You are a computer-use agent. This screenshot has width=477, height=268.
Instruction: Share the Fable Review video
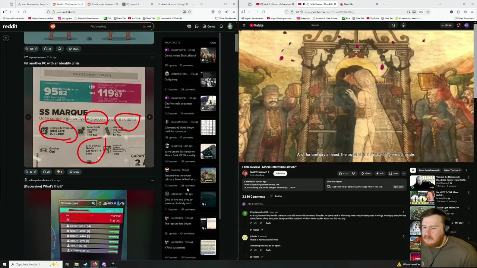366,173
